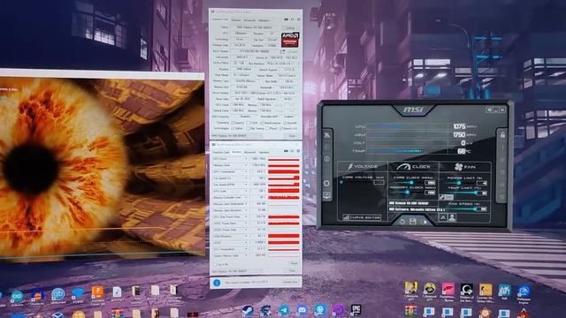Toggle the DirectCompute checkbox in GPU-Z
This screenshot has width=566, height=318.
[262, 123]
